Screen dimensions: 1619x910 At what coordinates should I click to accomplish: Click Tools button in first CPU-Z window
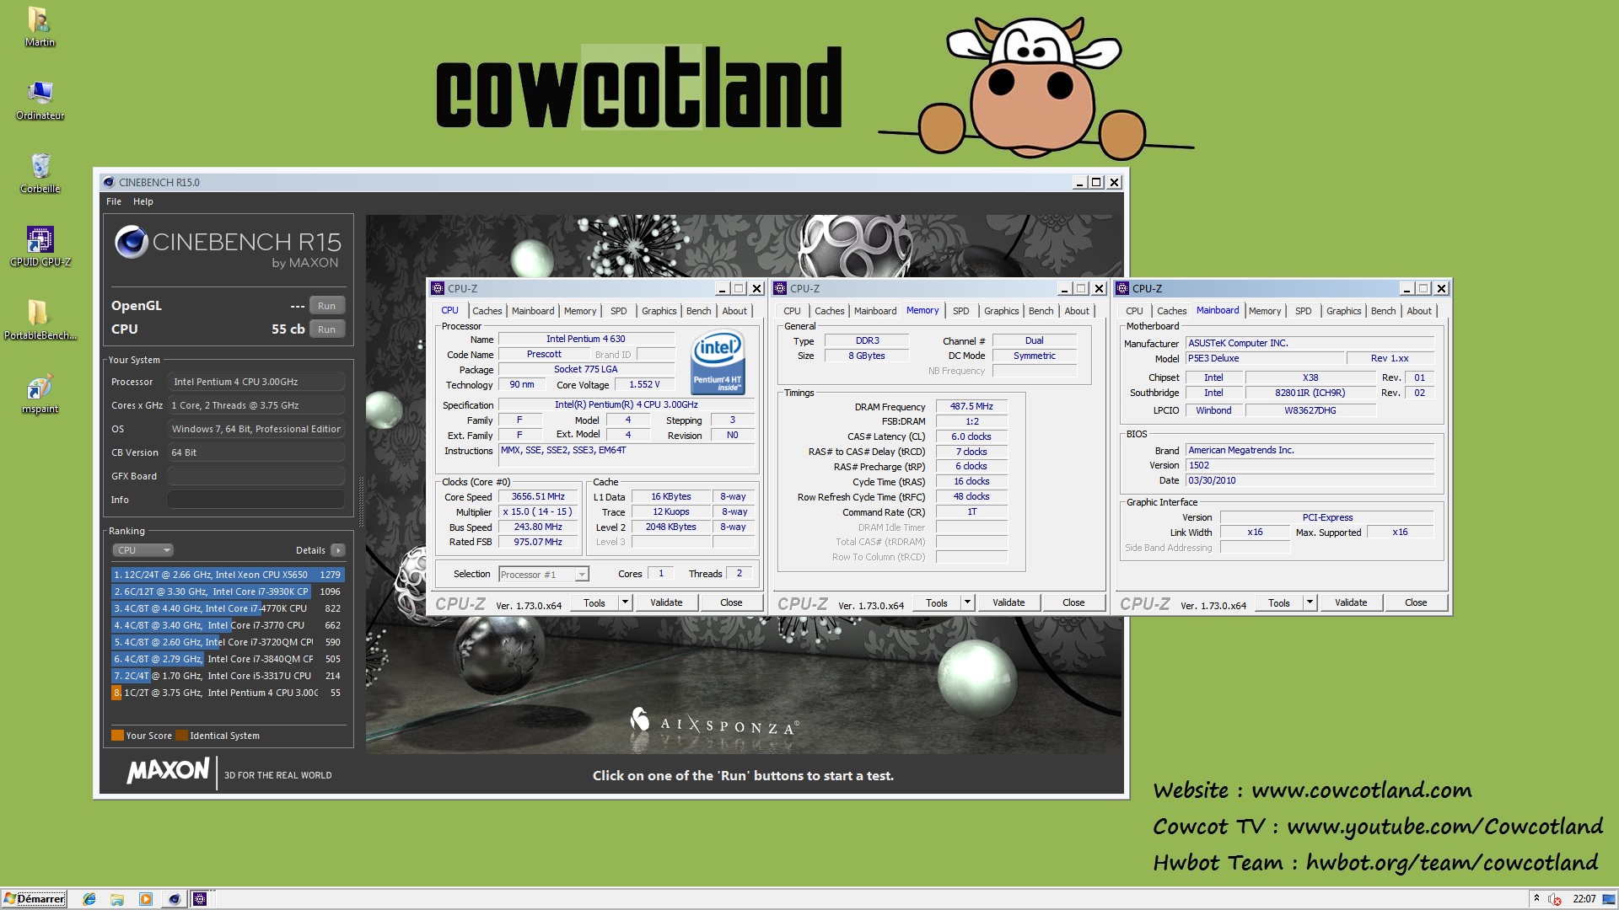coord(594,602)
